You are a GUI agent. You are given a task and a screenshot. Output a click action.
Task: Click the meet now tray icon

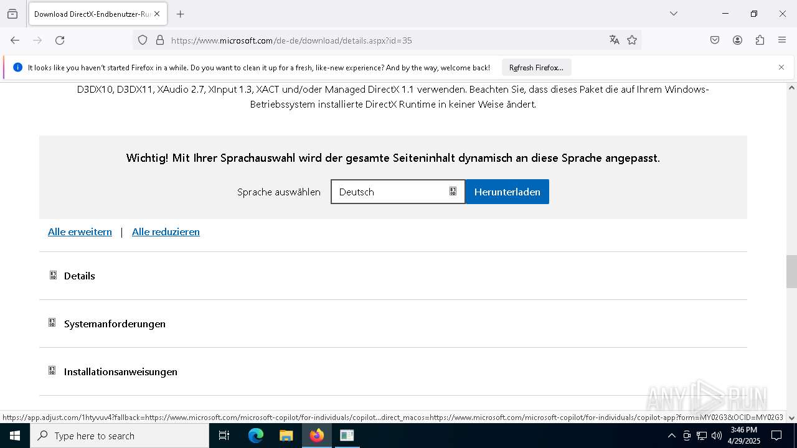coord(686,436)
